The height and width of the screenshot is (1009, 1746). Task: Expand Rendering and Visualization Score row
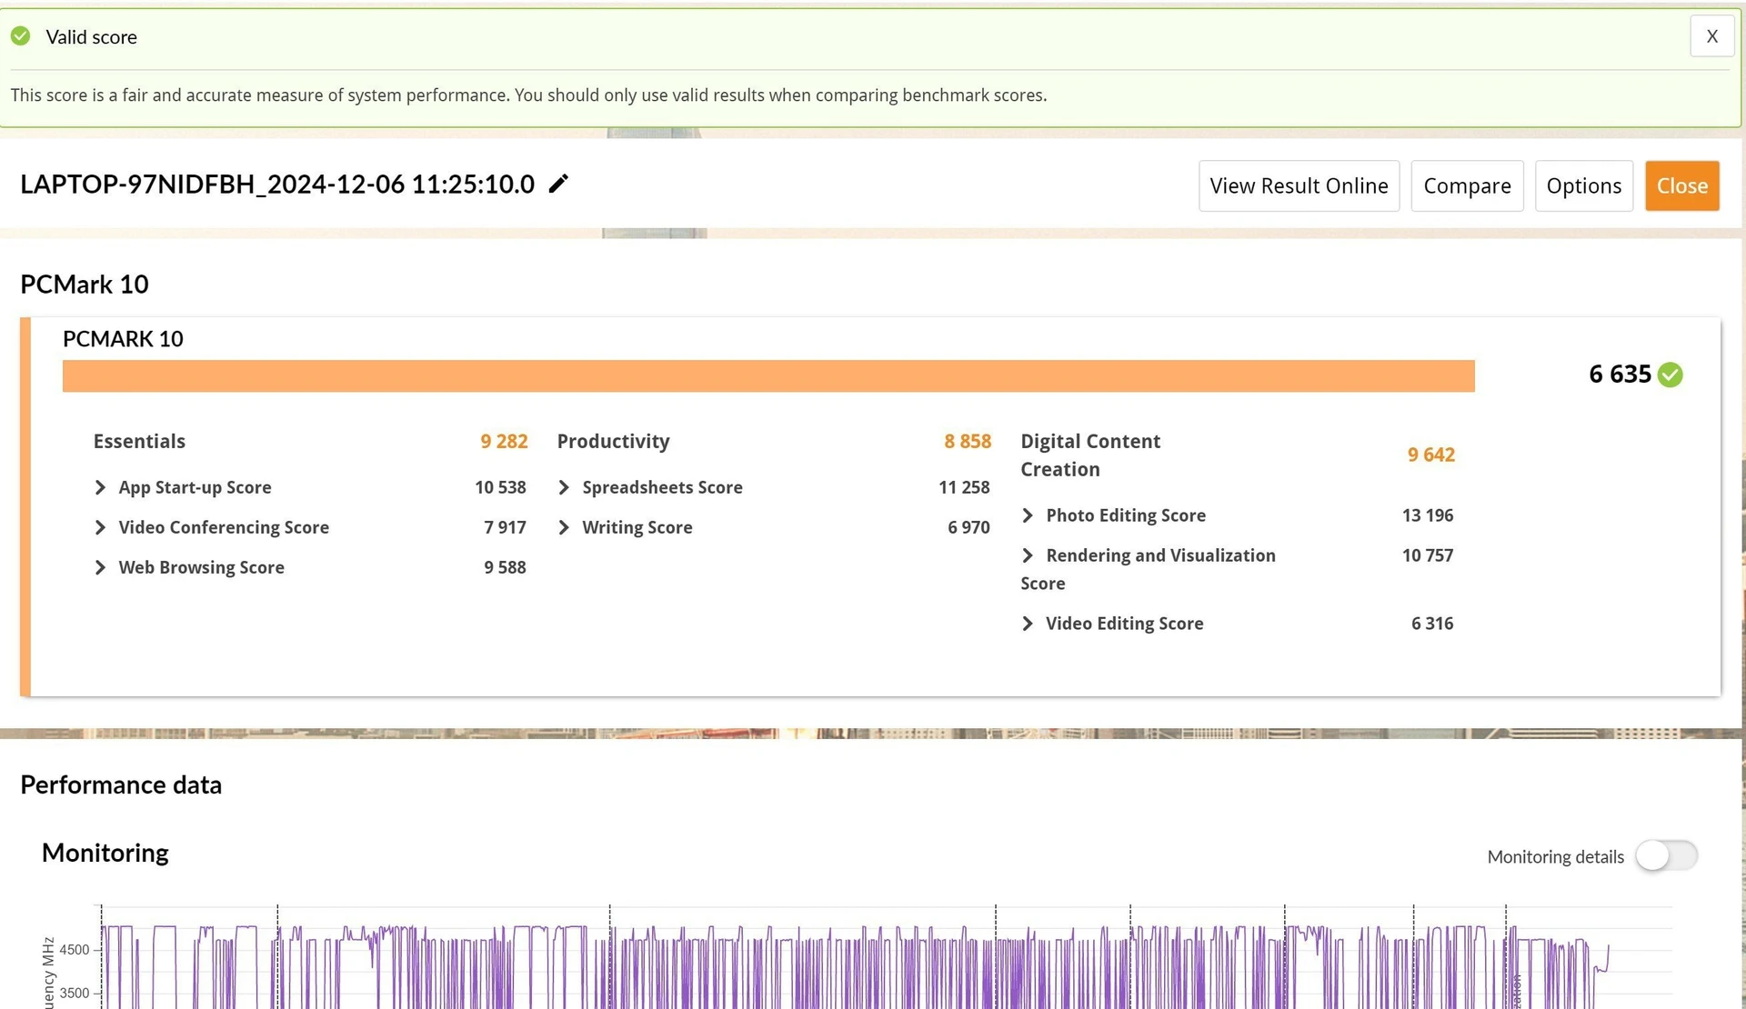click(x=1028, y=555)
